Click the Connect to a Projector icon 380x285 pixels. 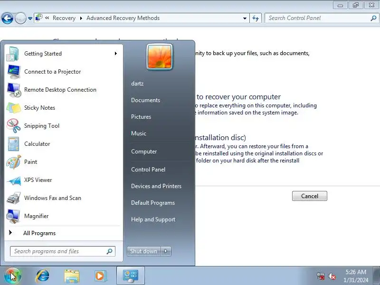[14, 72]
